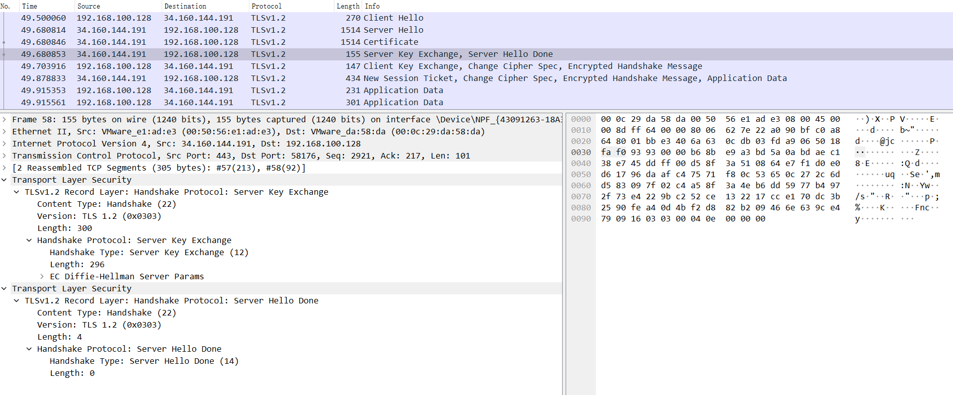Click hex offset 0000 row bytes

pyautogui.click(x=720, y=119)
